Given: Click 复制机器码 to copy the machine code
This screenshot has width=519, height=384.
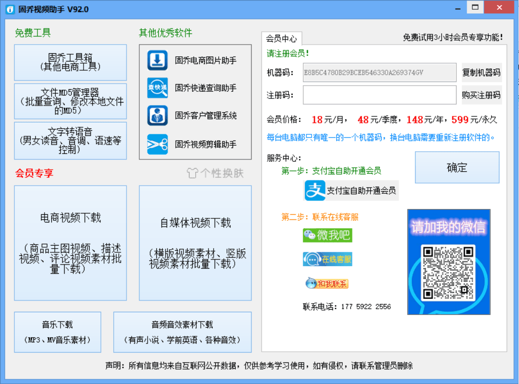Looking at the screenshot, I should [x=481, y=72].
